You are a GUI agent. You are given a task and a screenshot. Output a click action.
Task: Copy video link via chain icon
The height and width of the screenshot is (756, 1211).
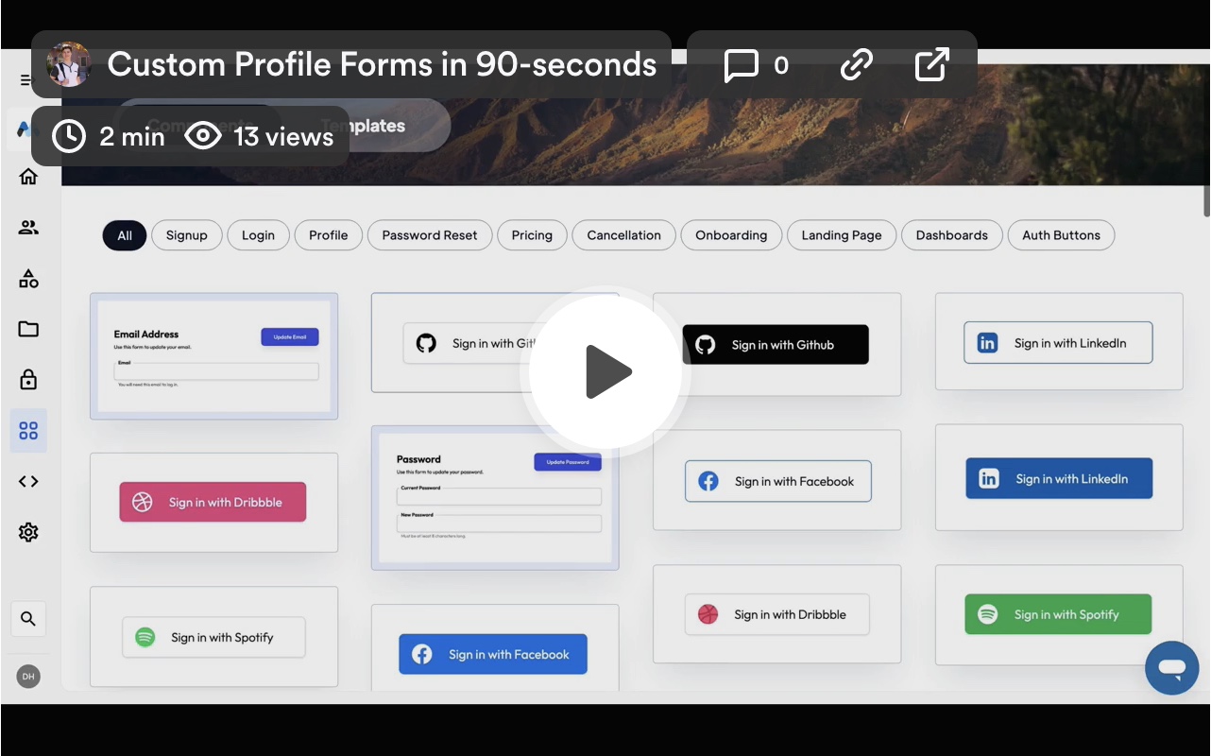(857, 65)
